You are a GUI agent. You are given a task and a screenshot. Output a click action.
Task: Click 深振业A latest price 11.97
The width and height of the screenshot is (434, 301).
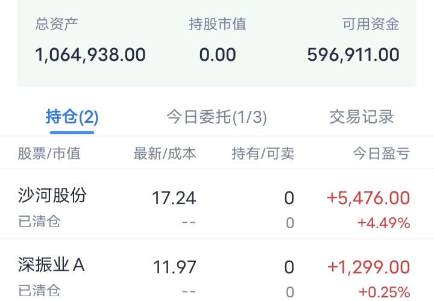pos(174,266)
